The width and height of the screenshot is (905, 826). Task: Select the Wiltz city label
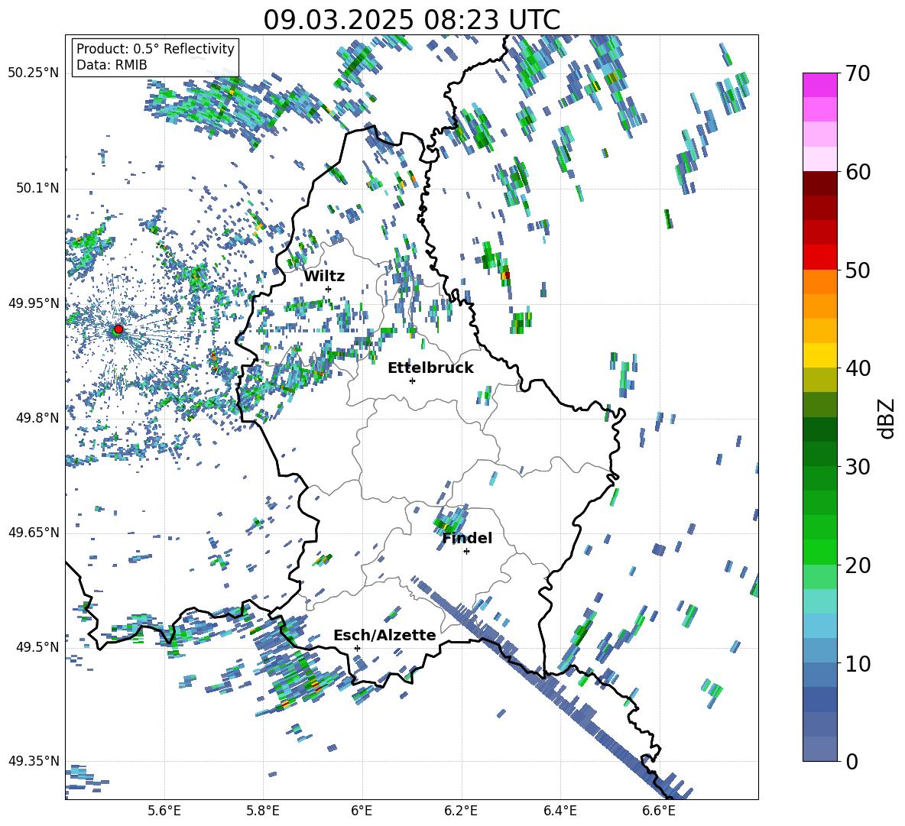[x=324, y=277]
